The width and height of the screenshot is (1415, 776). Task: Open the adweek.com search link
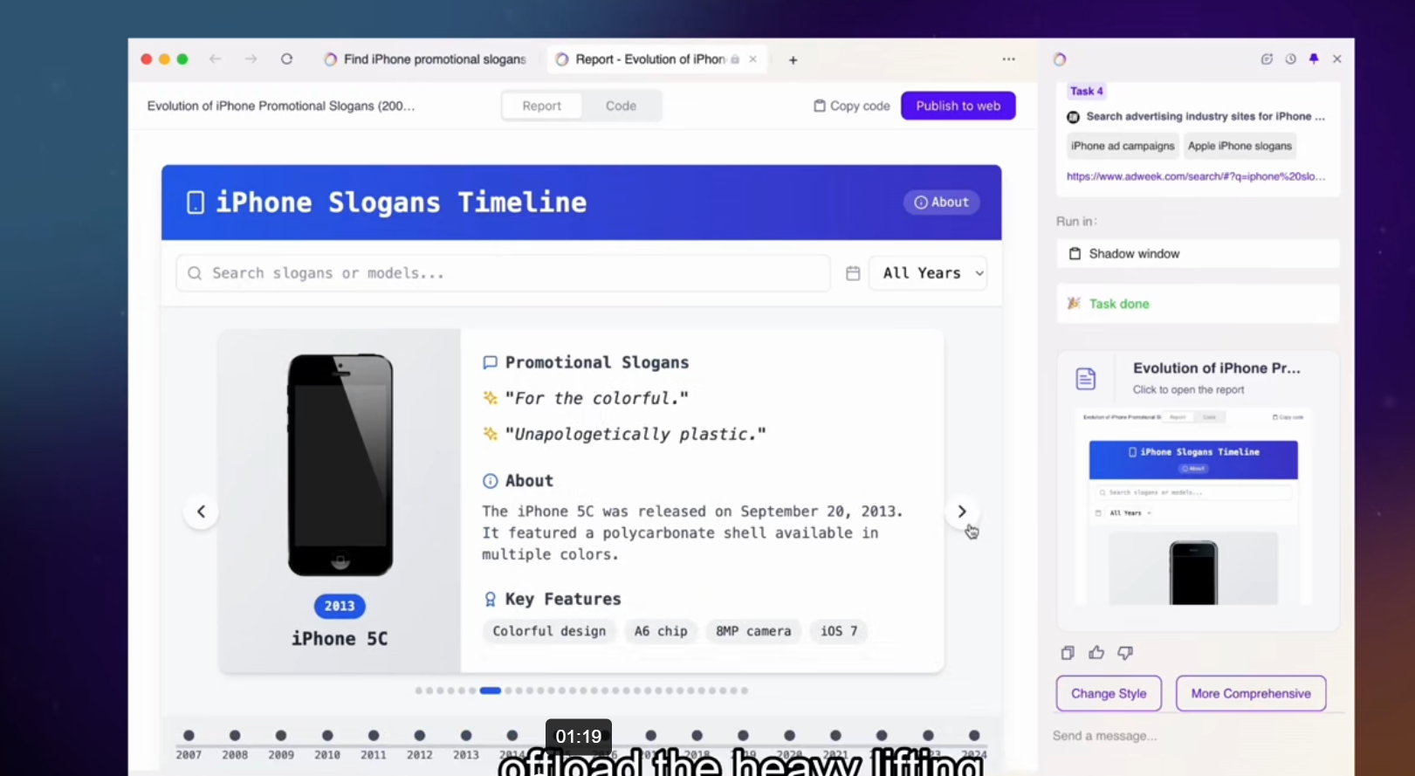(1196, 176)
